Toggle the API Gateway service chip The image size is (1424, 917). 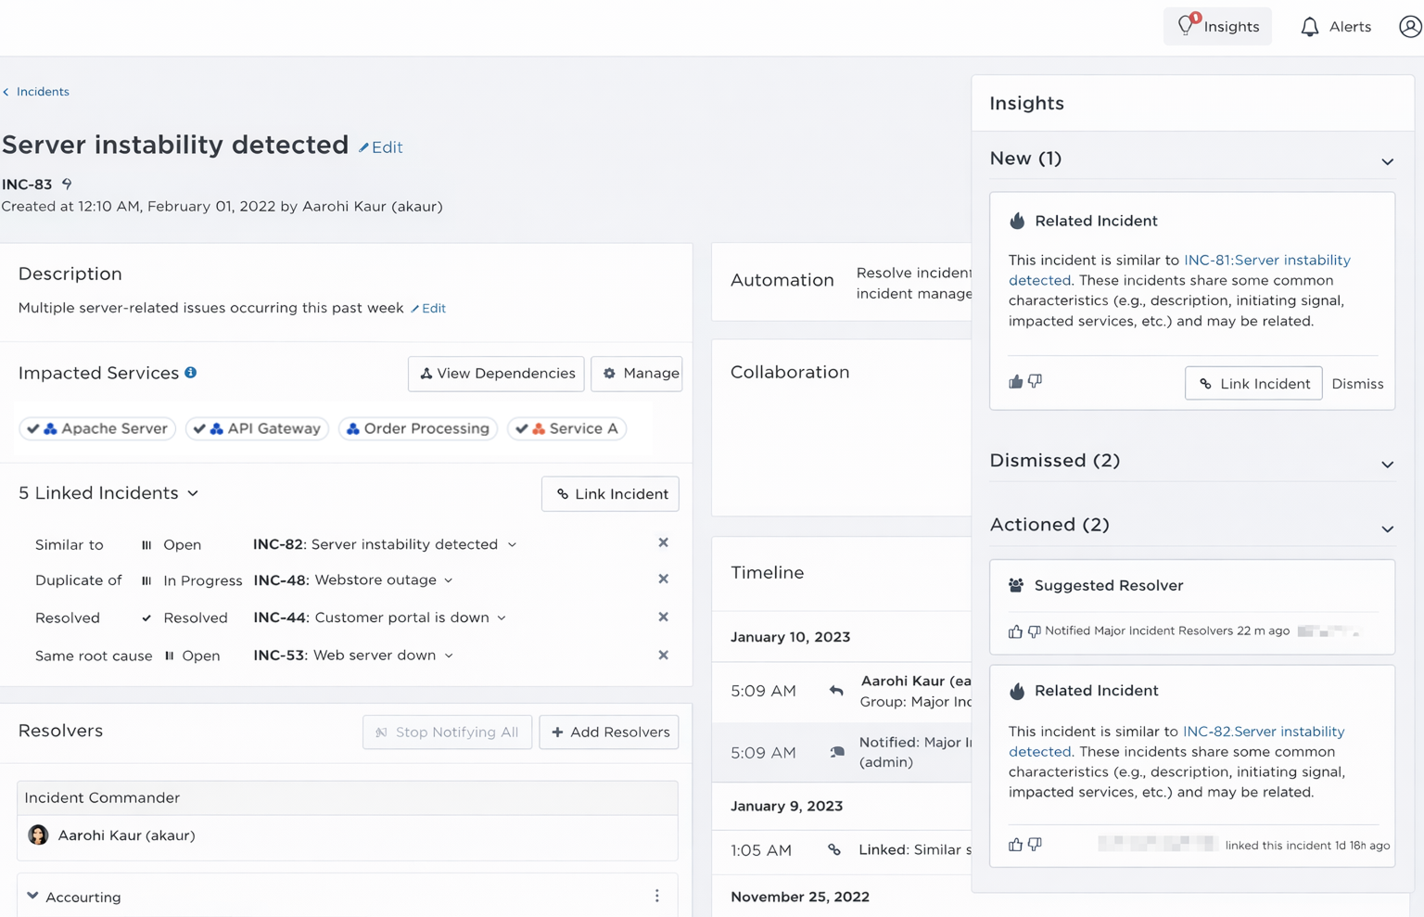pyautogui.click(x=258, y=429)
